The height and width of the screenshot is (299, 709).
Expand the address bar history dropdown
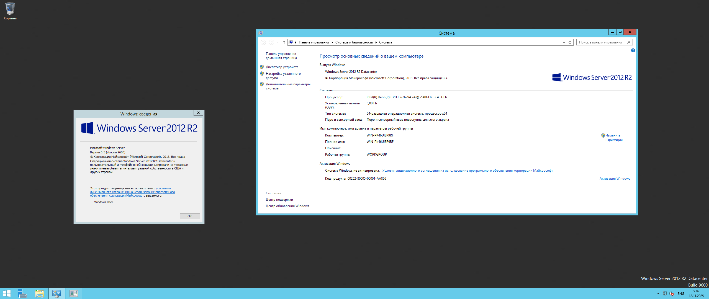(564, 42)
